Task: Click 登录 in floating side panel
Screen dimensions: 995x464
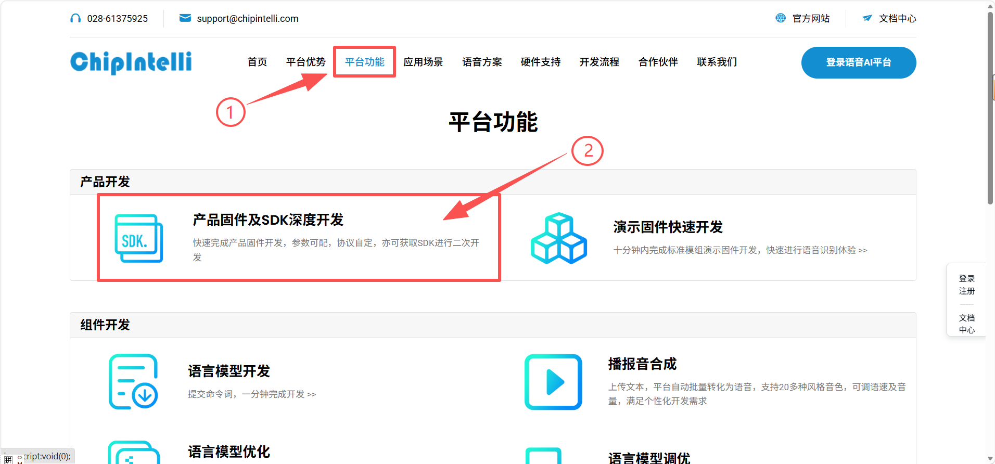Action: (967, 278)
